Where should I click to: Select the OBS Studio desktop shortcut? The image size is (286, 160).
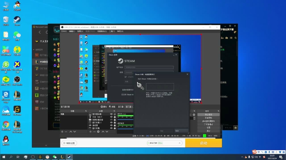pyautogui.click(x=17, y=81)
